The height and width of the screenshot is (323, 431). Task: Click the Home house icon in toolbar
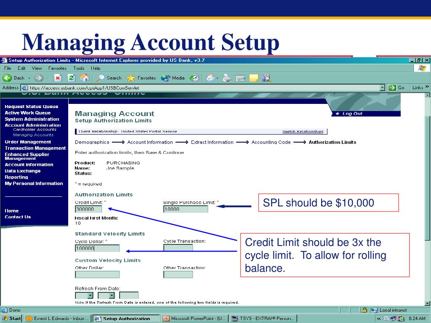[85, 78]
